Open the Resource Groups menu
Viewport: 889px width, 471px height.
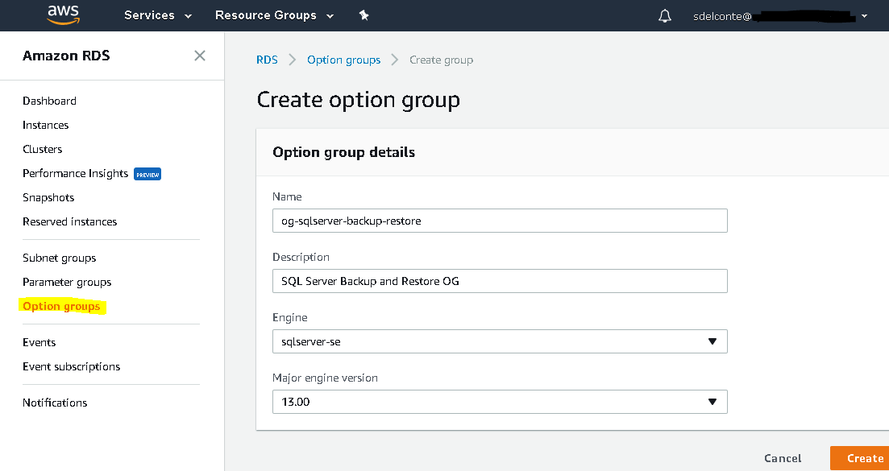274,16
